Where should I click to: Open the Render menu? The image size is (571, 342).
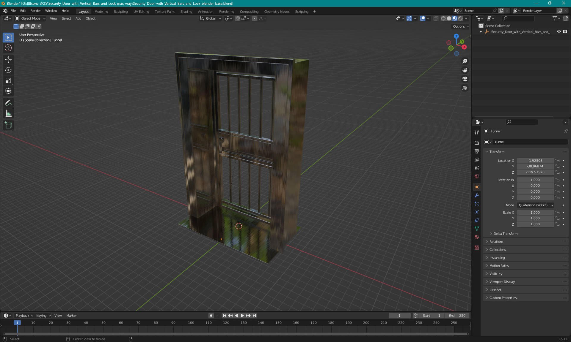pyautogui.click(x=35, y=11)
